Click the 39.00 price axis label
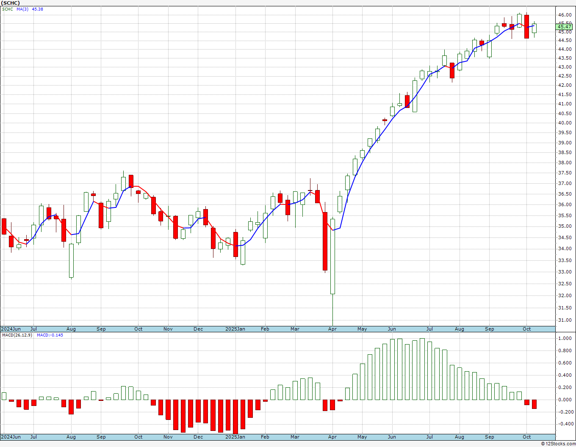The height and width of the screenshot is (447, 576). (x=565, y=143)
